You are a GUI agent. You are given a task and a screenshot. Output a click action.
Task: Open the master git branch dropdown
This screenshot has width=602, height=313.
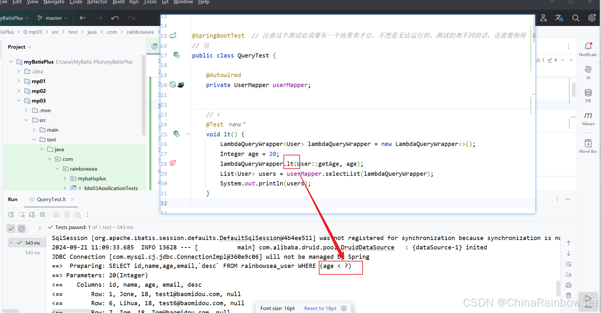tap(53, 18)
